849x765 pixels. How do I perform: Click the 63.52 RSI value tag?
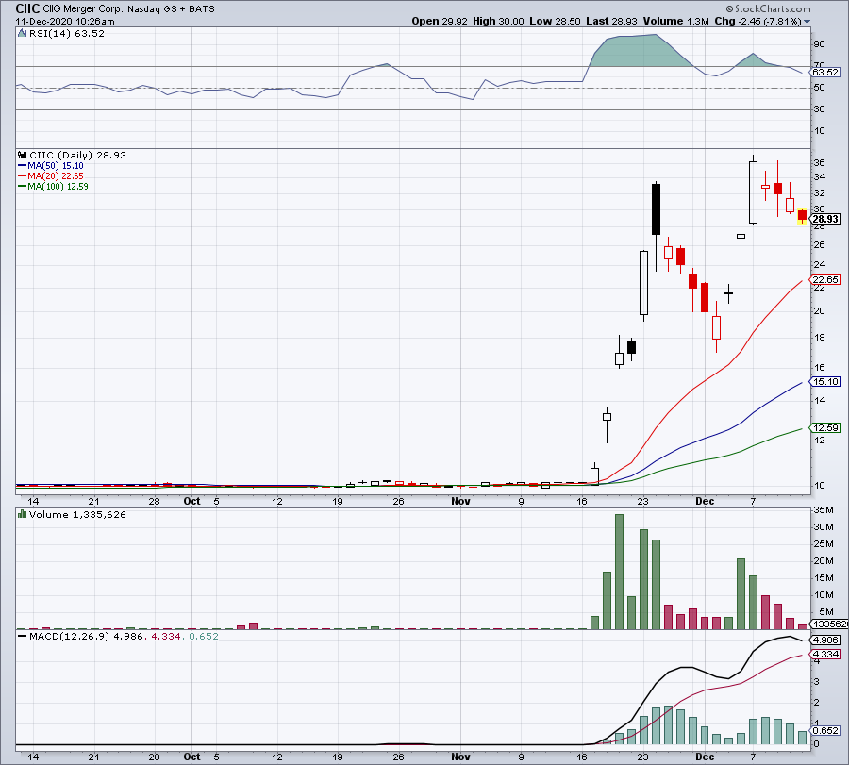(x=825, y=72)
